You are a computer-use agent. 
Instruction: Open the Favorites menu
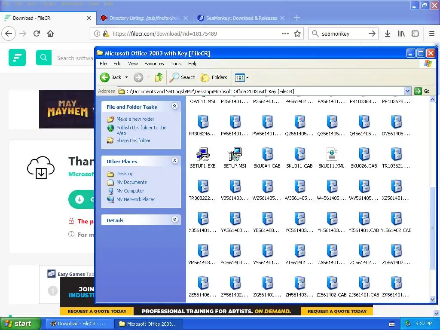(154, 64)
